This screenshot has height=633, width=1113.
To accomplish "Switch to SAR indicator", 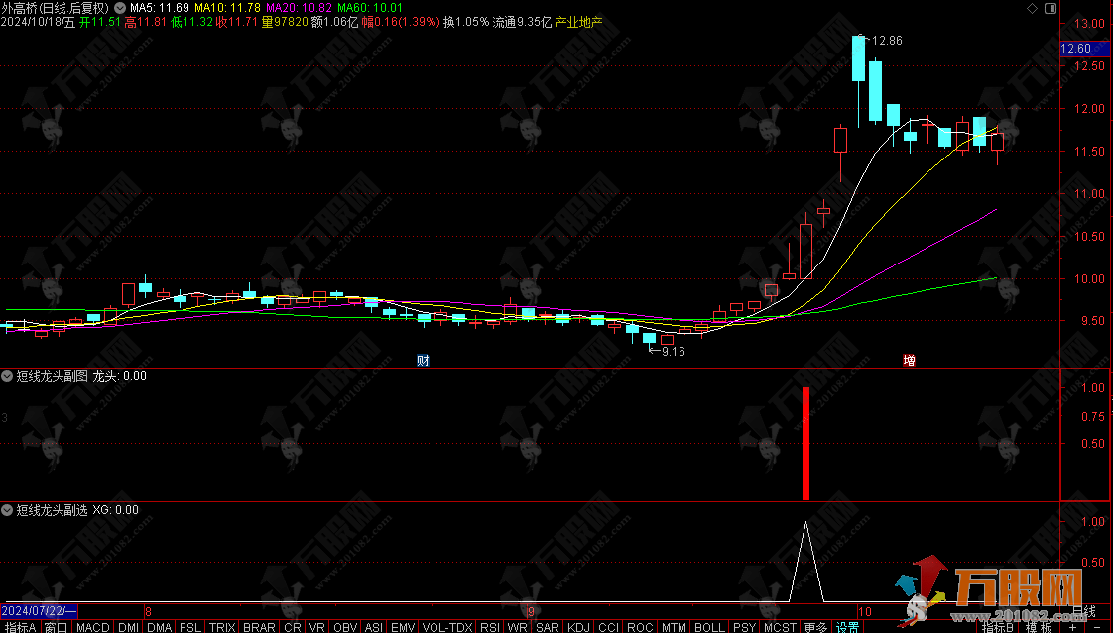I will (x=548, y=627).
